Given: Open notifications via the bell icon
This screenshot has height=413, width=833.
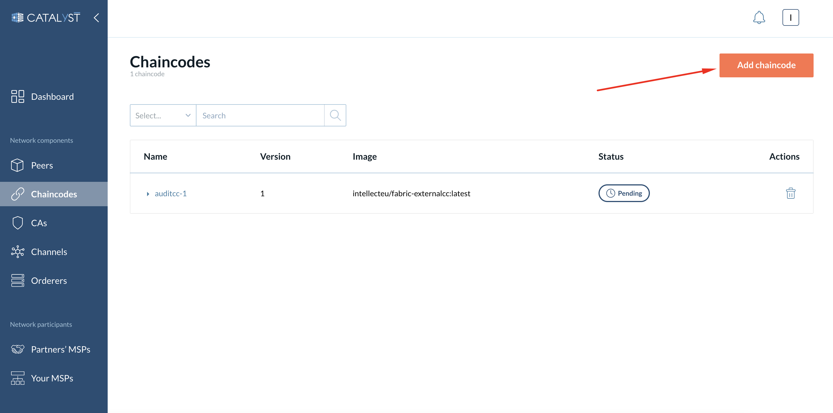Looking at the screenshot, I should (759, 18).
